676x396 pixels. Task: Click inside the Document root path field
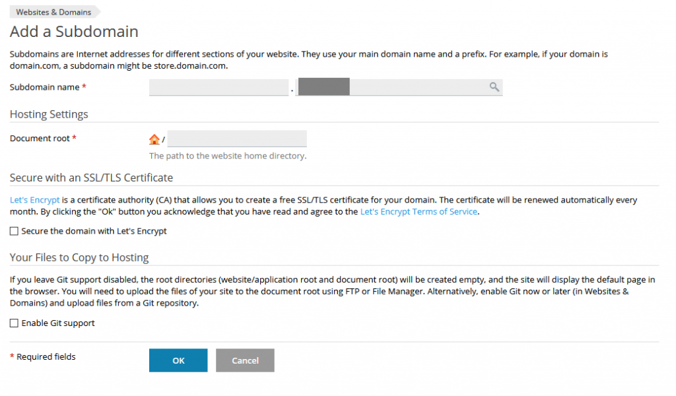(237, 139)
